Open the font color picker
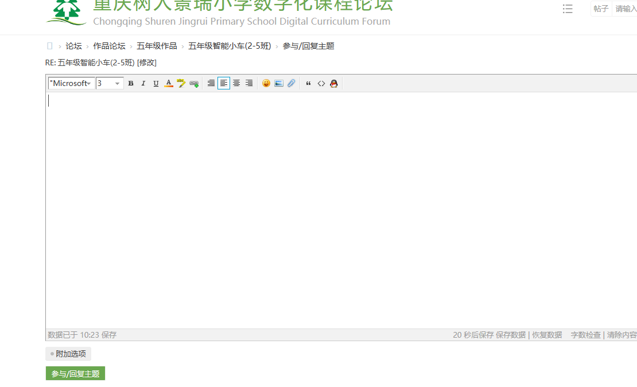Screen dimensions: 637x387 point(169,83)
